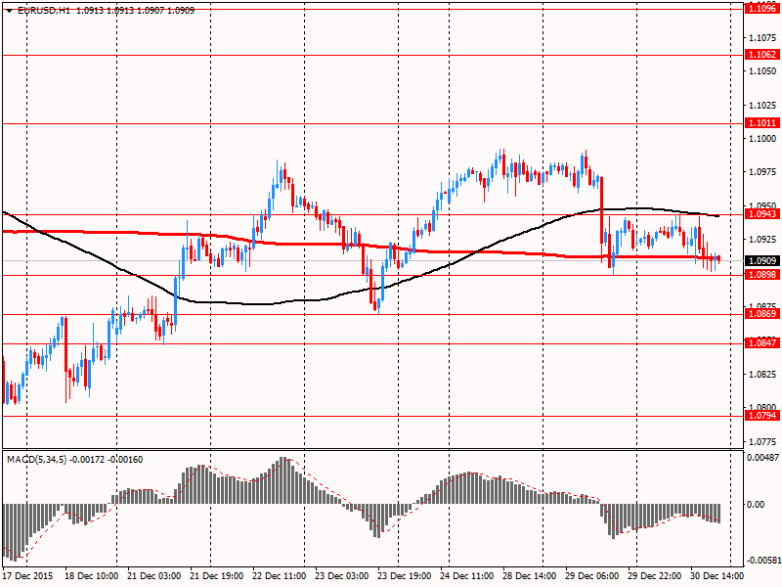Screen dimensions: 782x587
Task: Click the 30 Dec 14:00 time axis label
Action: (717, 575)
